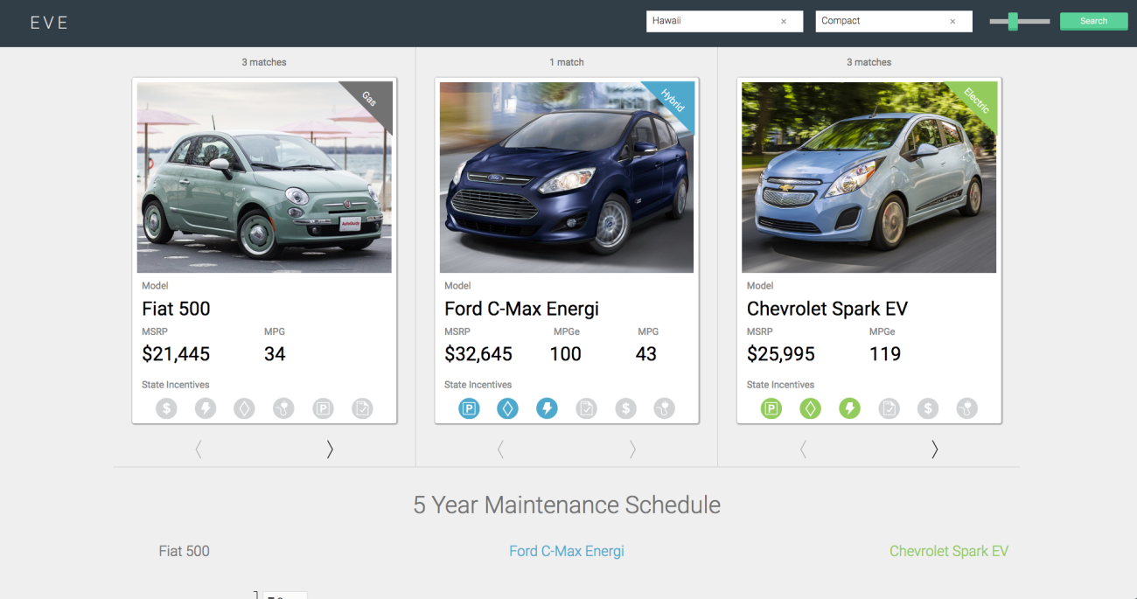Click the EVE logo in the header
This screenshot has height=599, width=1137.
click(x=49, y=23)
